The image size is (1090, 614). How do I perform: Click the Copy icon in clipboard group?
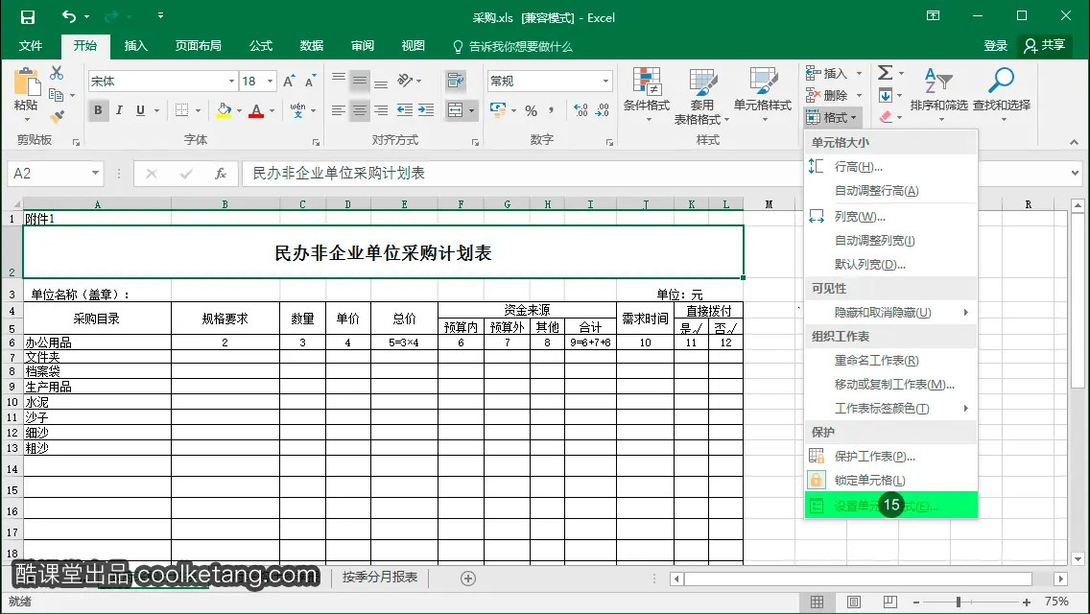pyautogui.click(x=57, y=95)
